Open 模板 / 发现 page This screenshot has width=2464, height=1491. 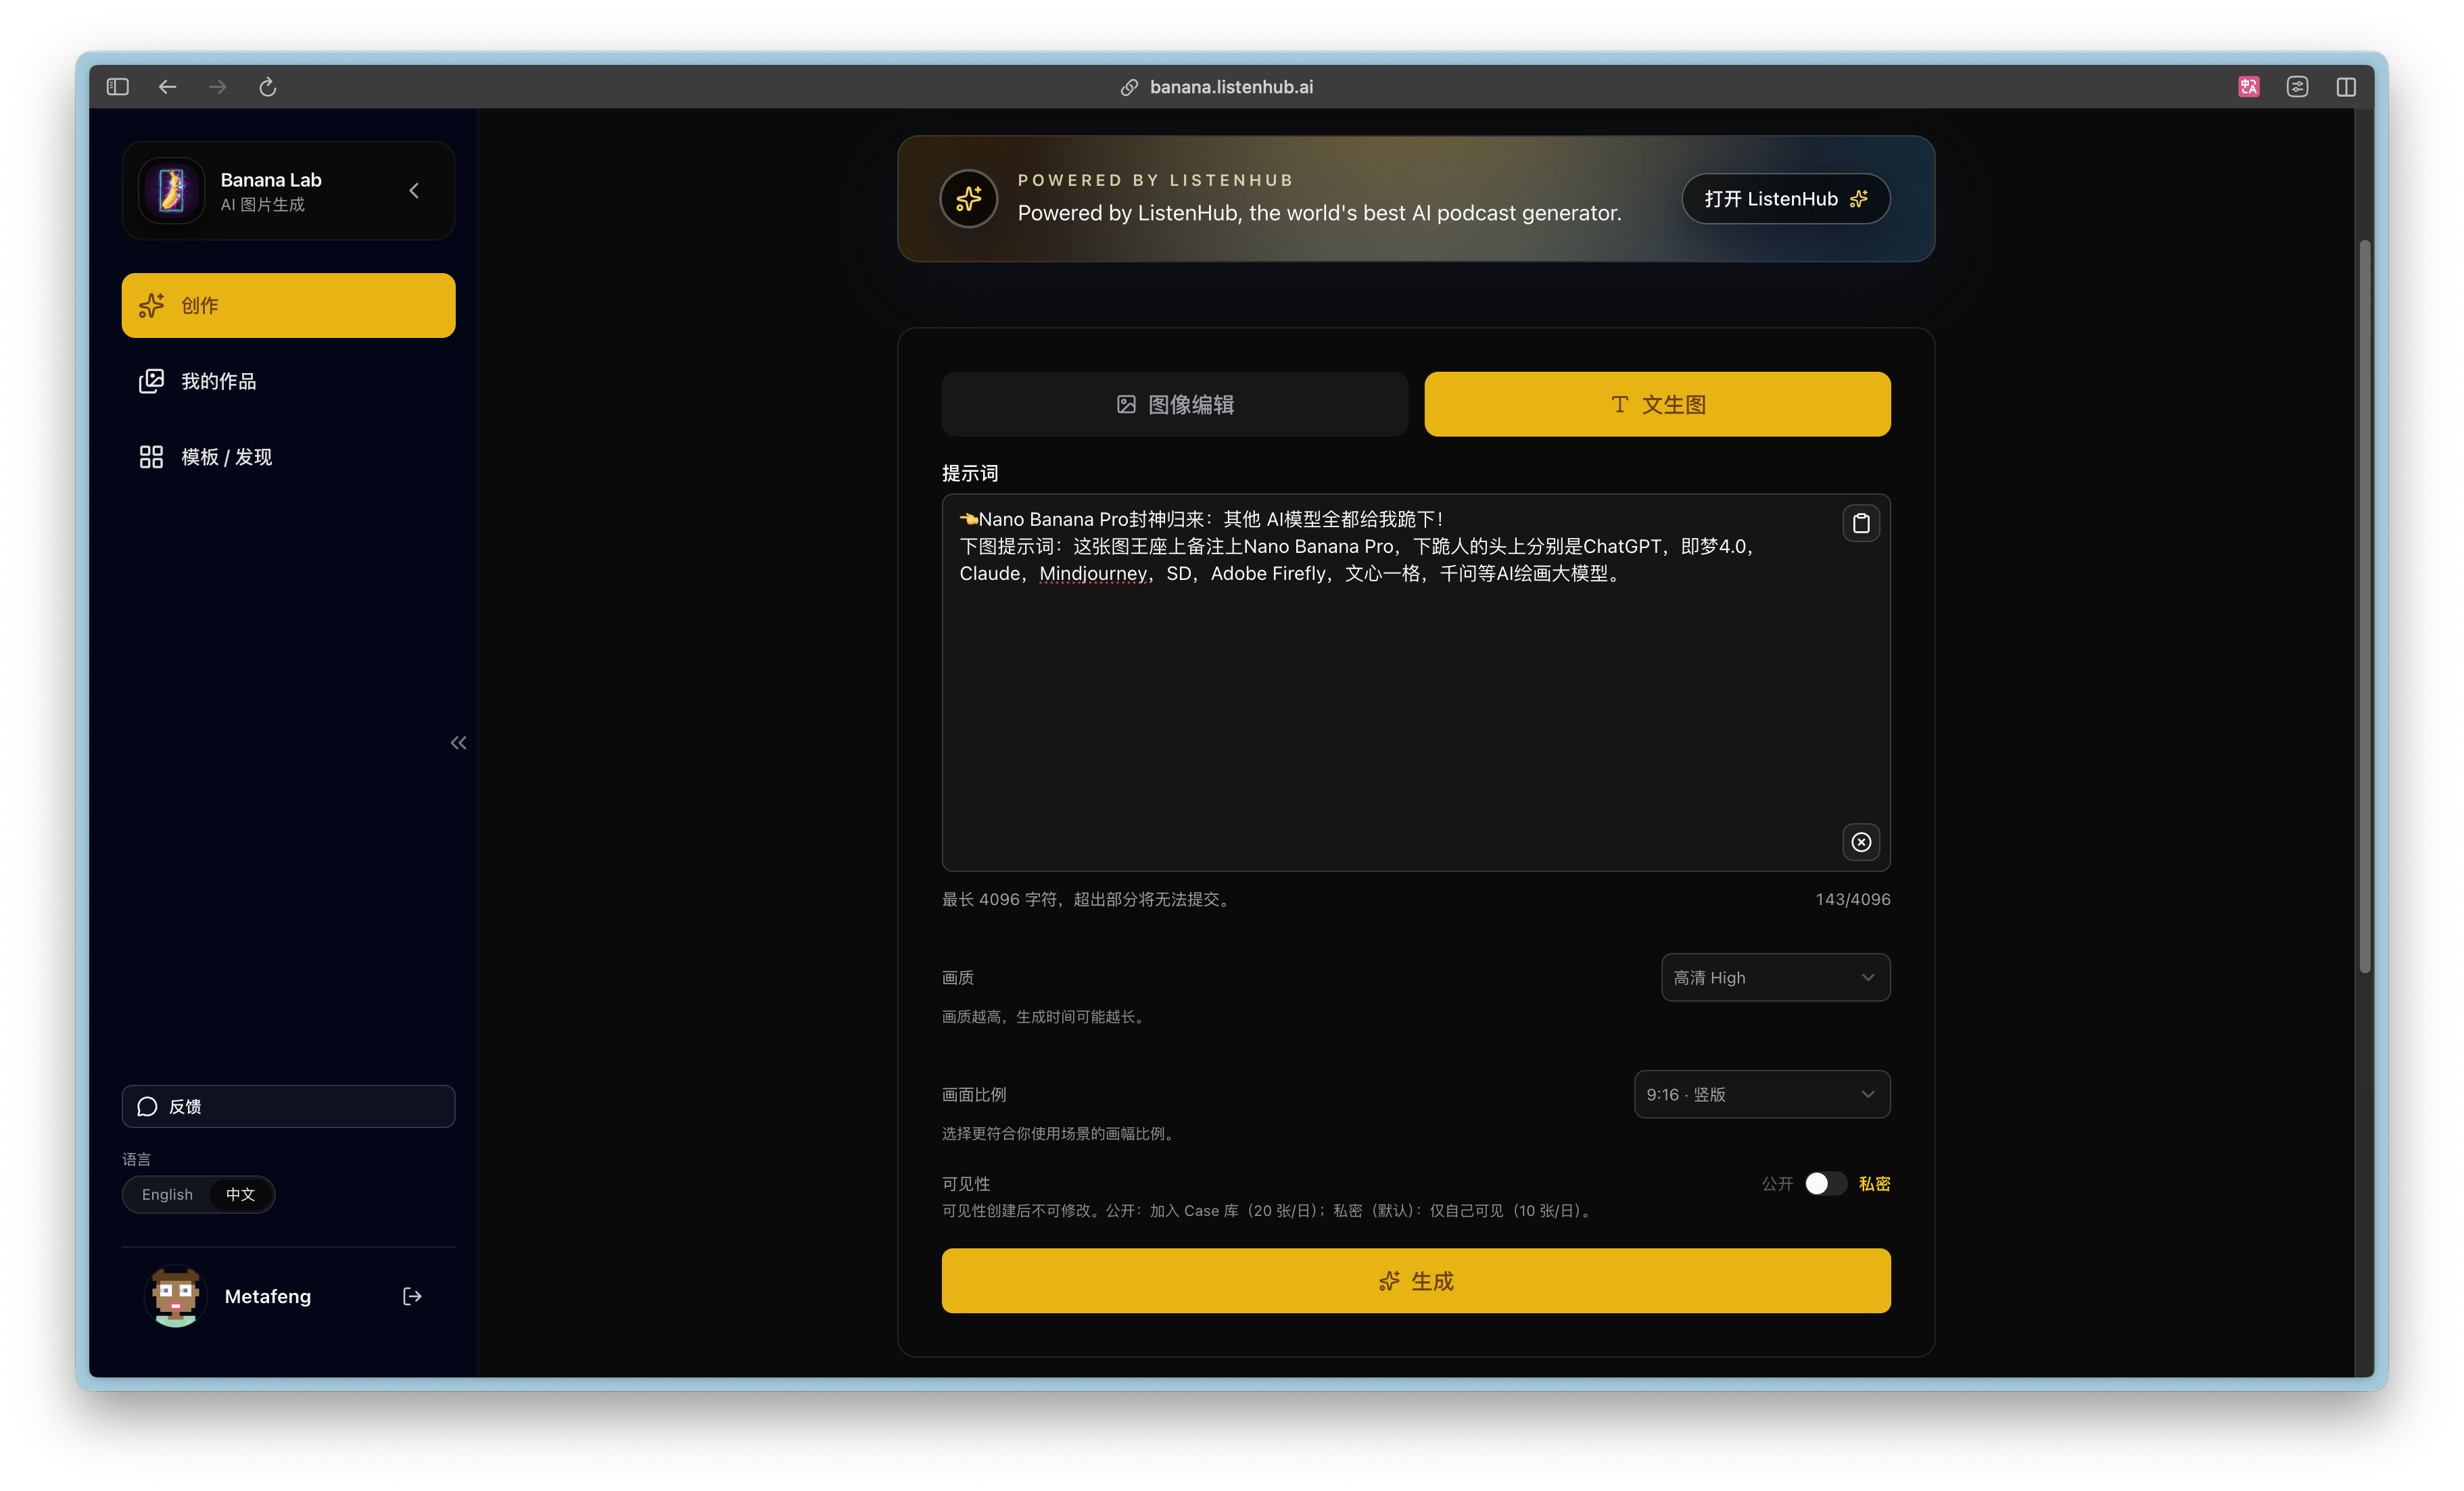pyautogui.click(x=288, y=457)
